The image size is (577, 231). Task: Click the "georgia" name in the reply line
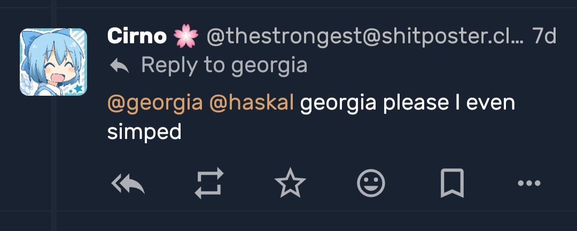coord(269,66)
